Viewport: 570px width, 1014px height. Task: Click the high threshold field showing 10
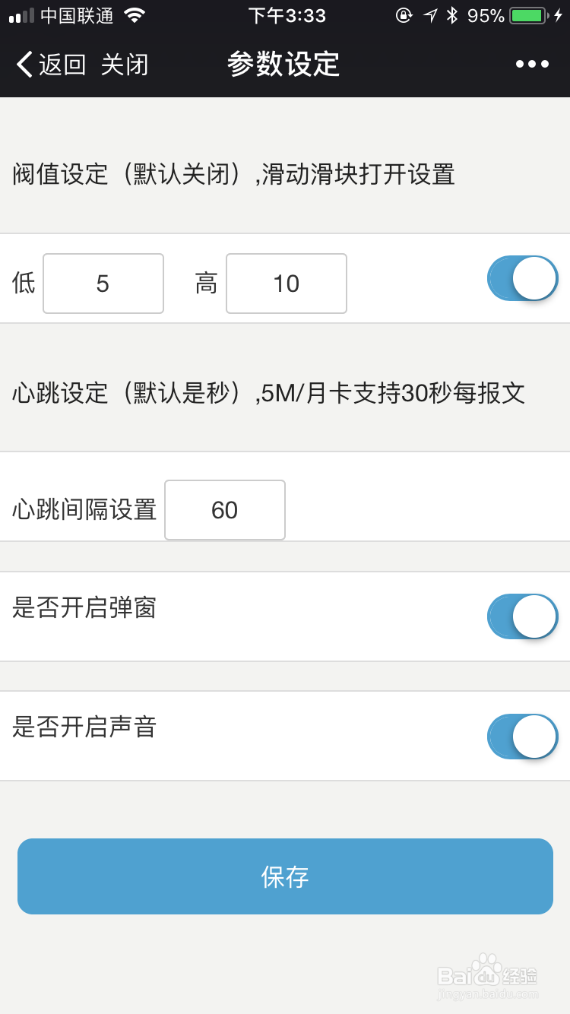[286, 284]
